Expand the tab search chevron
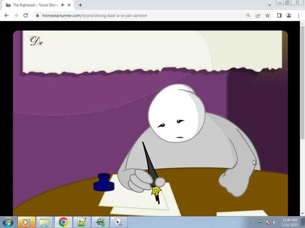 269,5
